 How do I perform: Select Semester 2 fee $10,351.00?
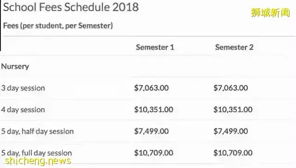[x=233, y=109]
